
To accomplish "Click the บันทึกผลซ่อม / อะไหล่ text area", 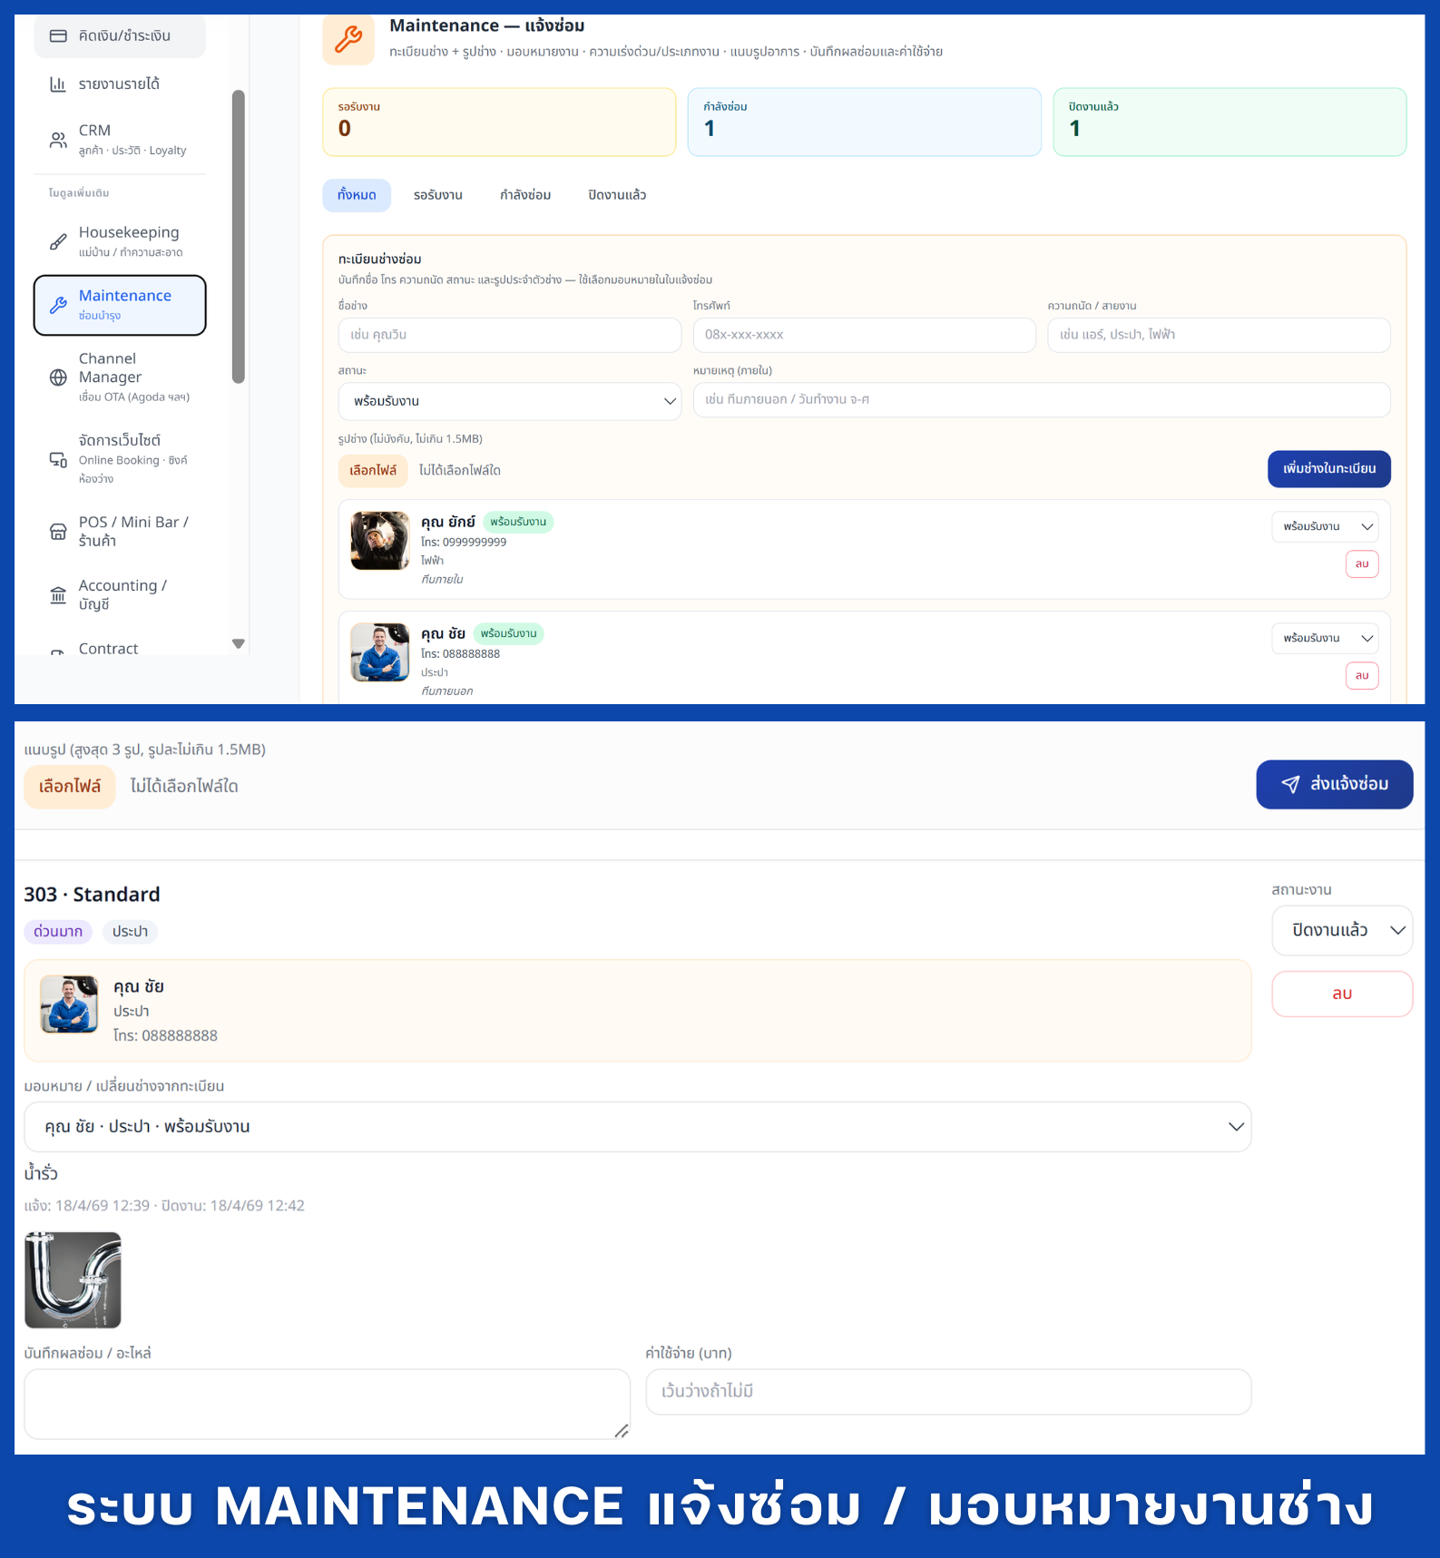I will (328, 1405).
